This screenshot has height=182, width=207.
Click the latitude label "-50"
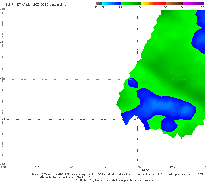click(x=3, y=78)
